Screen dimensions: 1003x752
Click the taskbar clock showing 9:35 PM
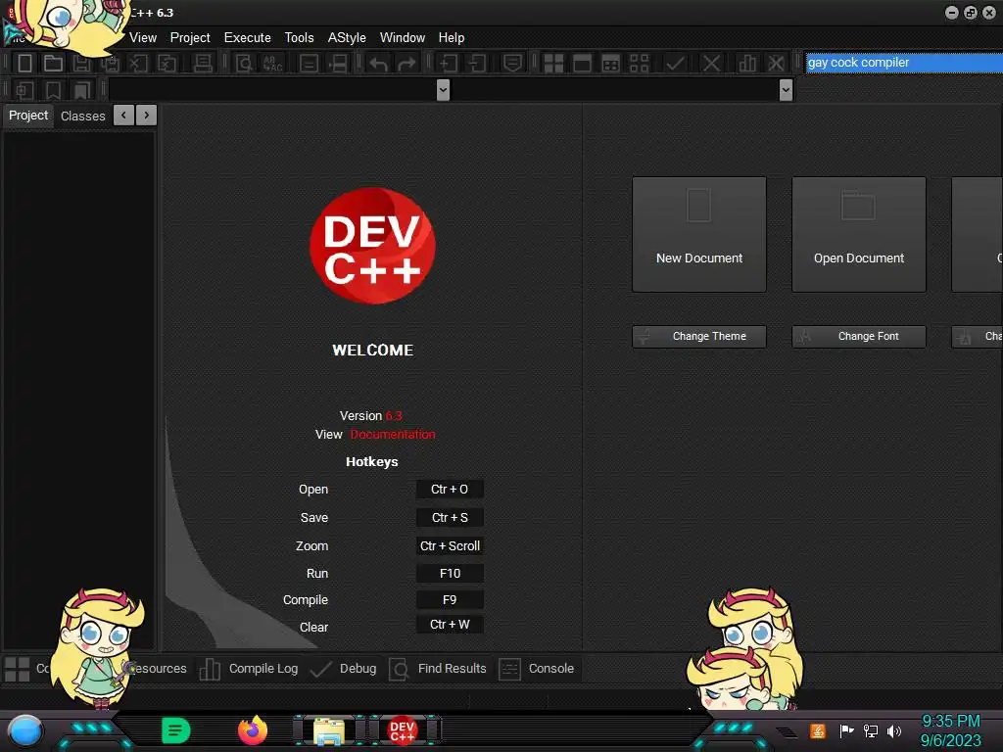pos(950,730)
